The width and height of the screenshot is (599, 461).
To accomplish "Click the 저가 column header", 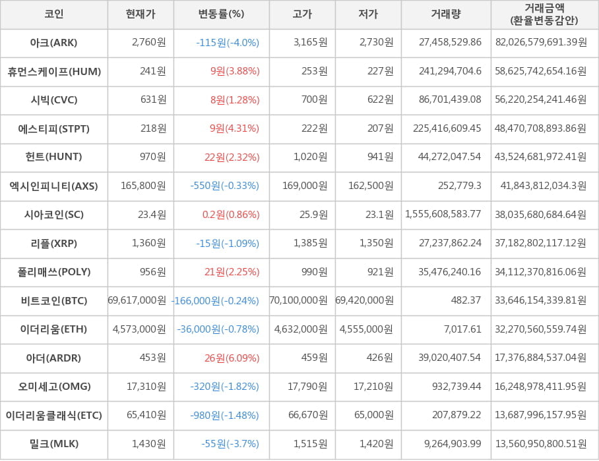I will point(368,14).
